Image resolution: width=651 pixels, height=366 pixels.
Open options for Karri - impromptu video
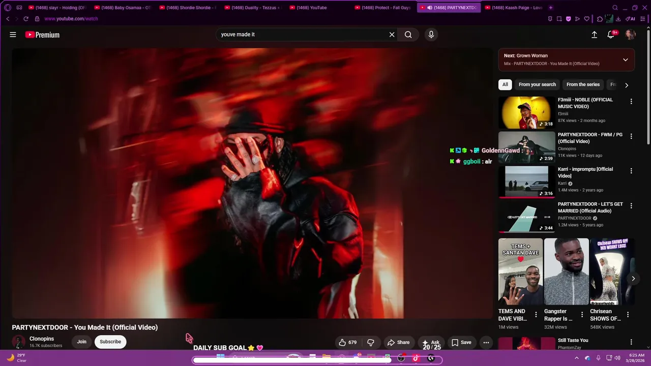pyautogui.click(x=631, y=171)
